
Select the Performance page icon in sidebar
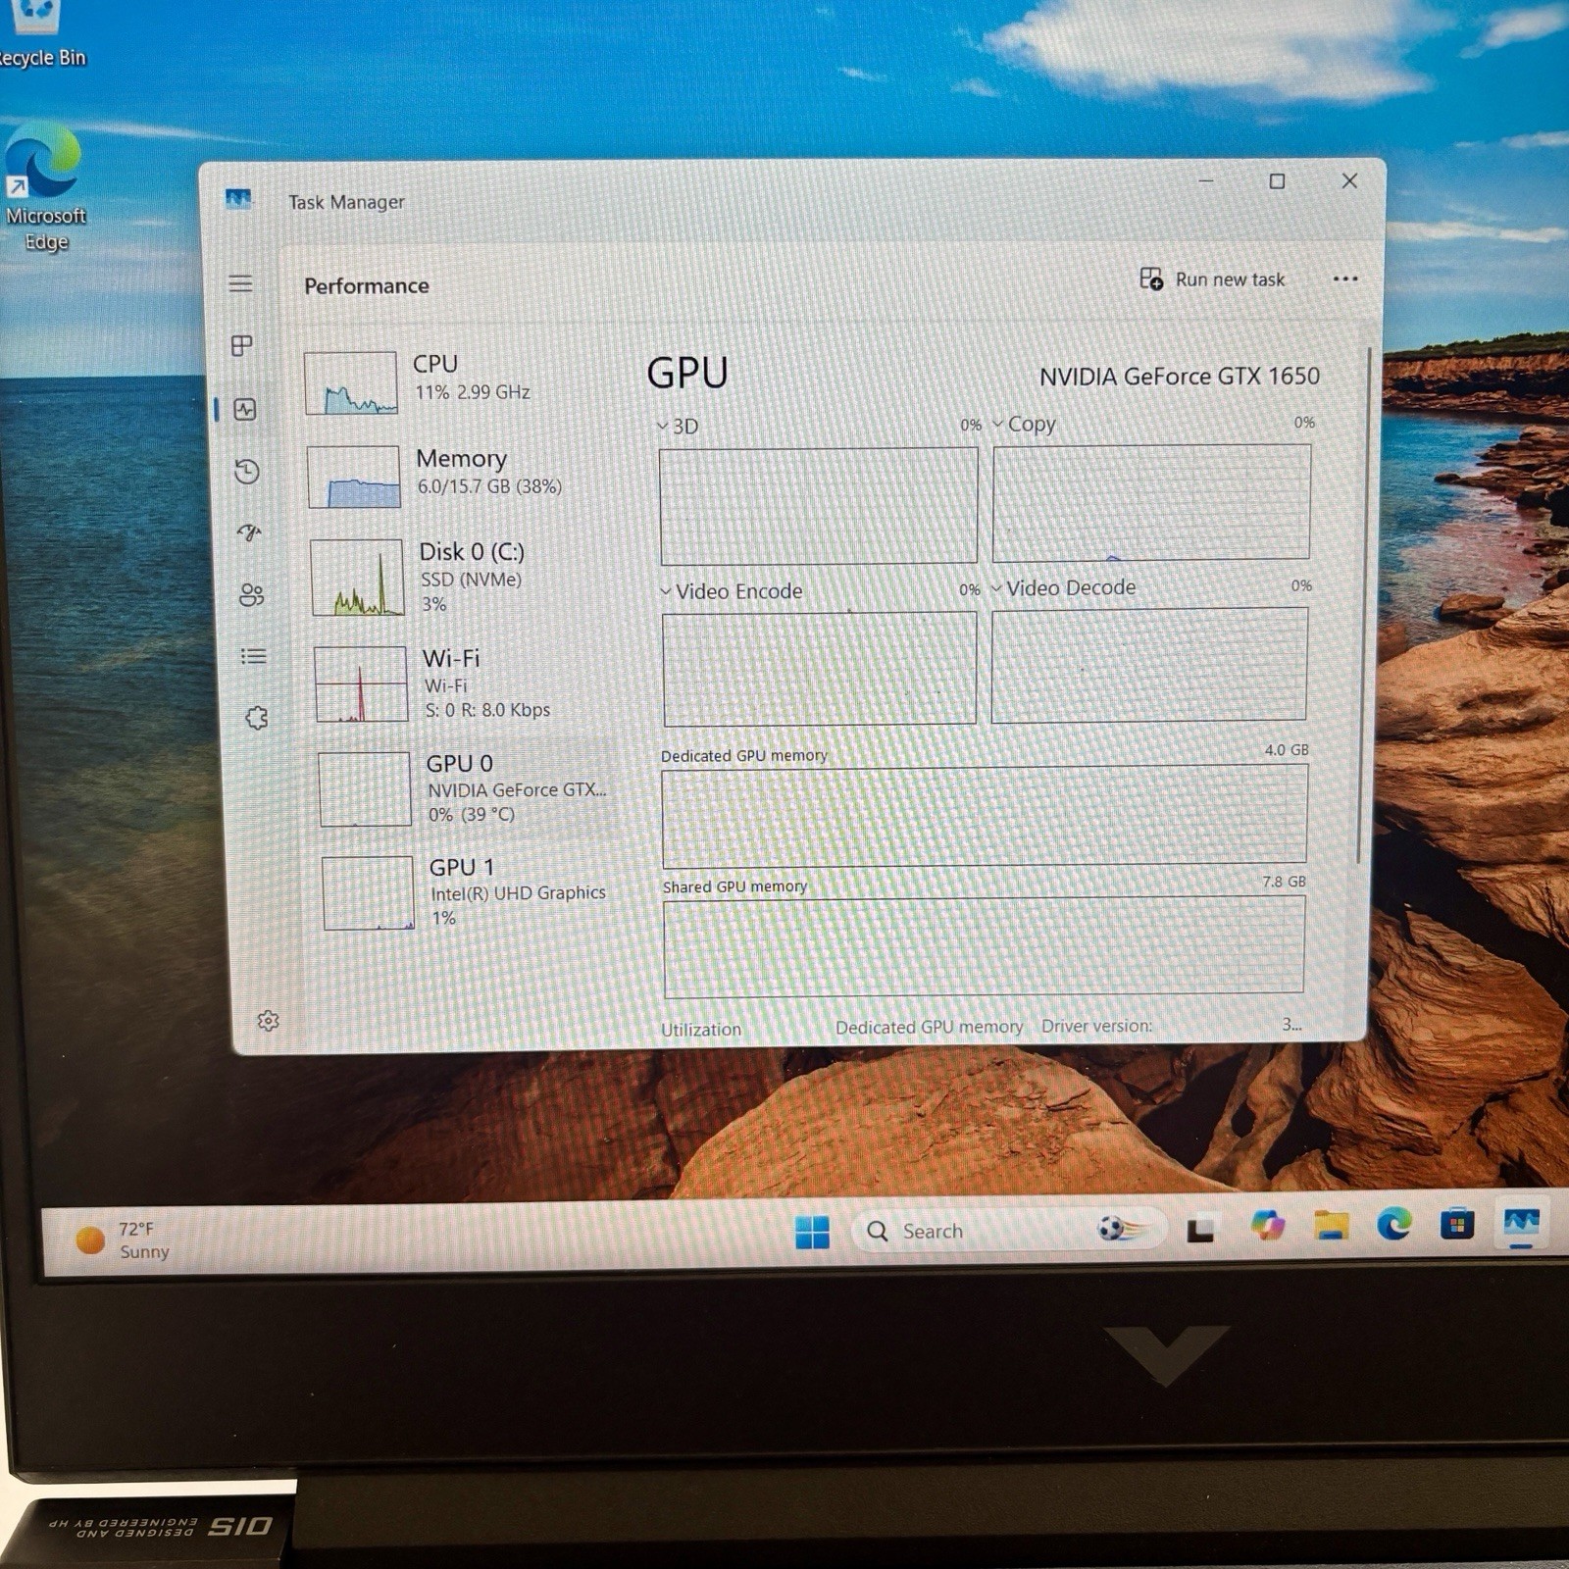pos(245,409)
